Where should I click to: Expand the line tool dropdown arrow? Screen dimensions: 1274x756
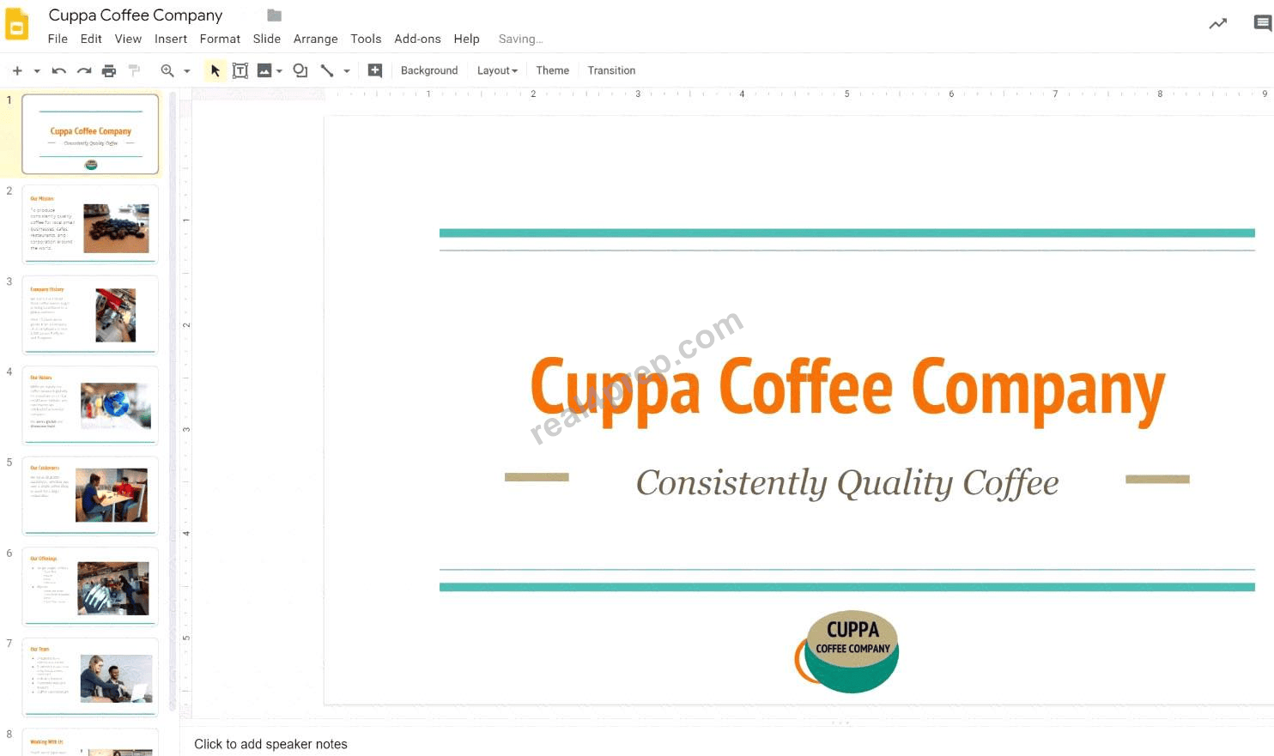click(x=347, y=71)
